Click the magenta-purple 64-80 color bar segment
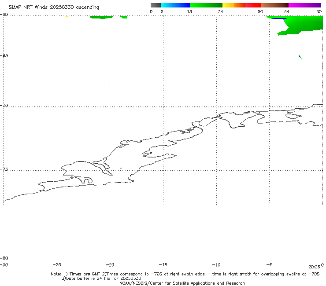 point(305,5)
